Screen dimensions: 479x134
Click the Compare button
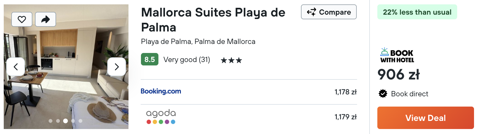pyautogui.click(x=329, y=12)
